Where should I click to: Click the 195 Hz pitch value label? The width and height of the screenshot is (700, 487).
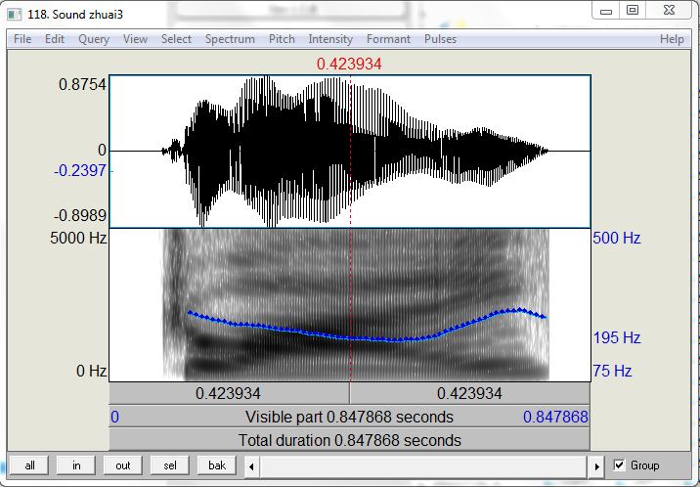click(617, 337)
